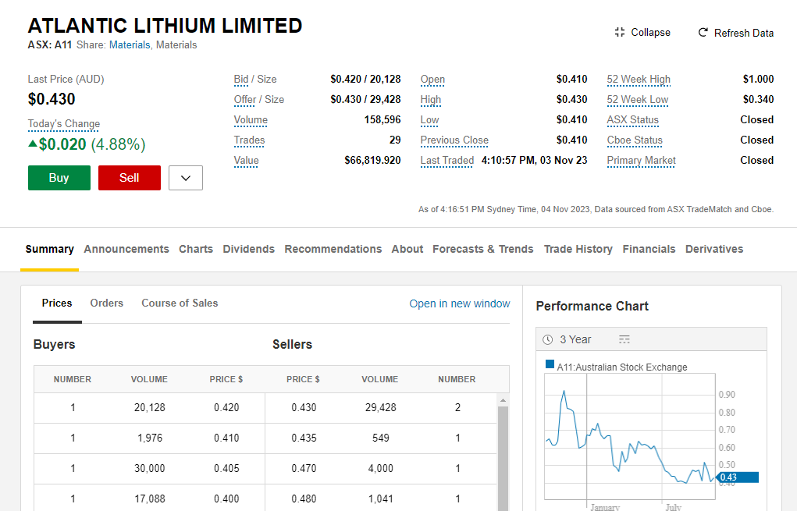Click the Previous Close label

point(454,140)
